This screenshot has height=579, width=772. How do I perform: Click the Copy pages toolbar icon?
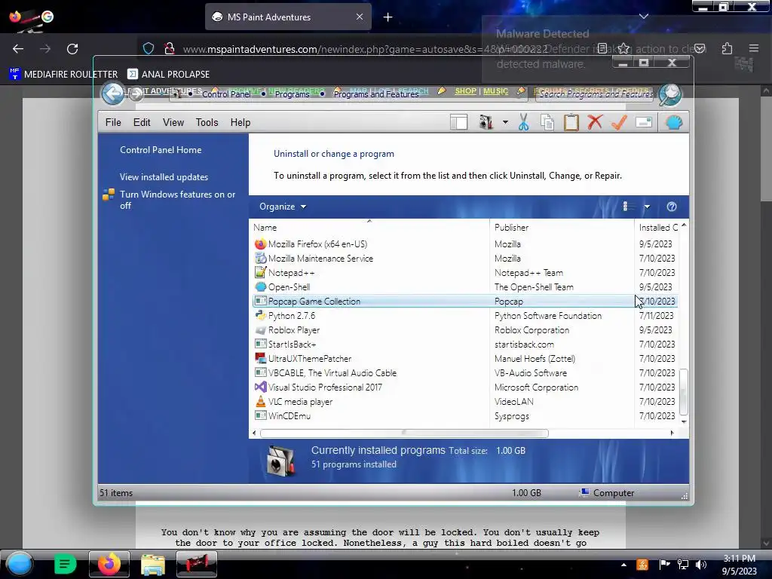pyautogui.click(x=547, y=122)
